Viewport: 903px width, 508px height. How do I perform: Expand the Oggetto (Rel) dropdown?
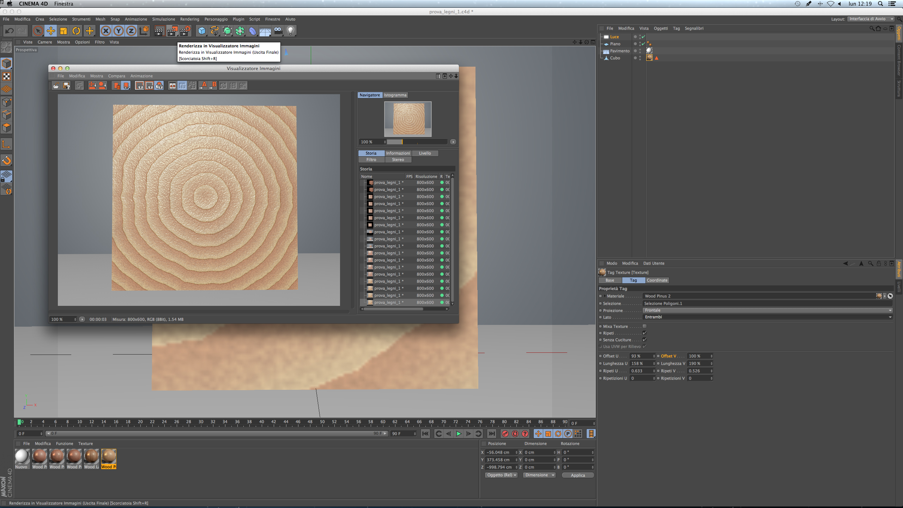(501, 475)
